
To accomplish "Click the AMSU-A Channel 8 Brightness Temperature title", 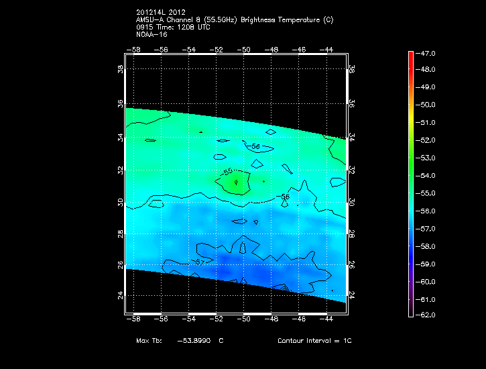I will pos(234,20).
